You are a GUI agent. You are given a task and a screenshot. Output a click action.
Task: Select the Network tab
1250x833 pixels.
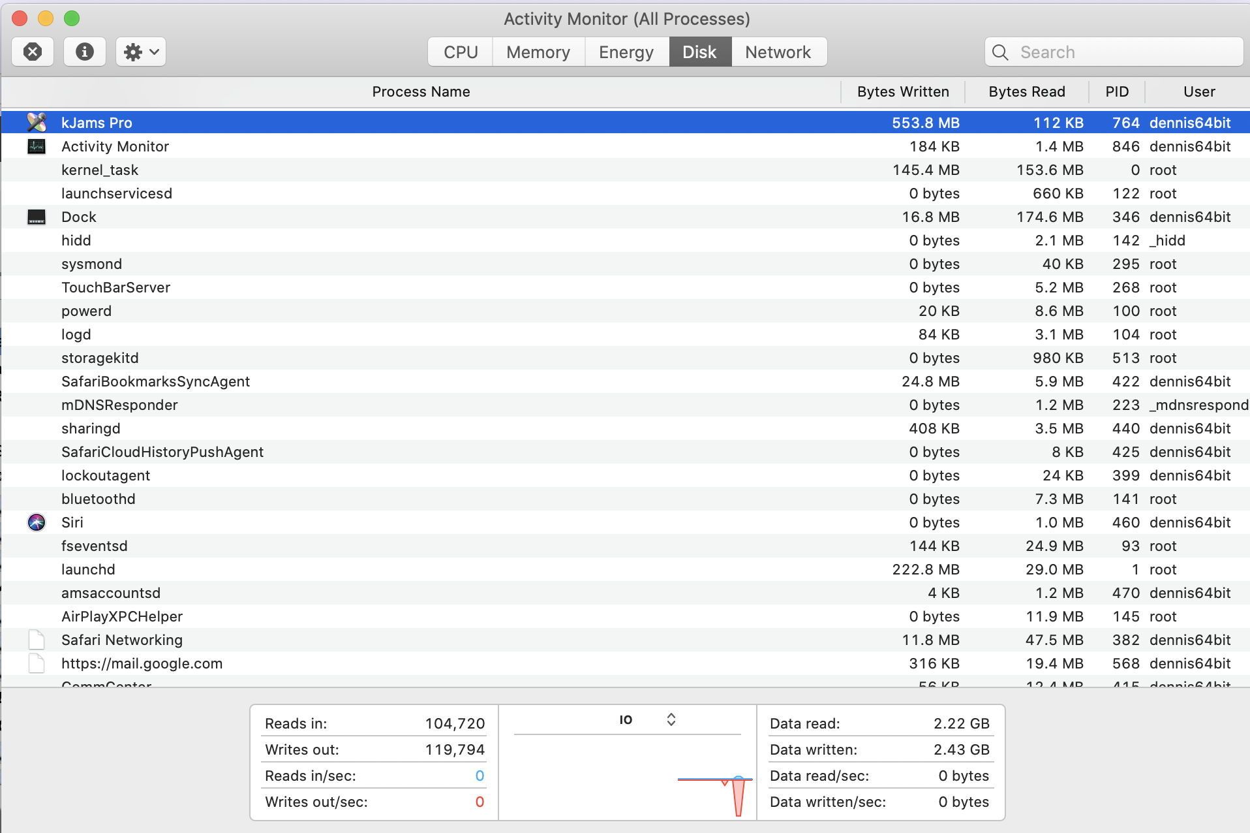click(x=778, y=52)
